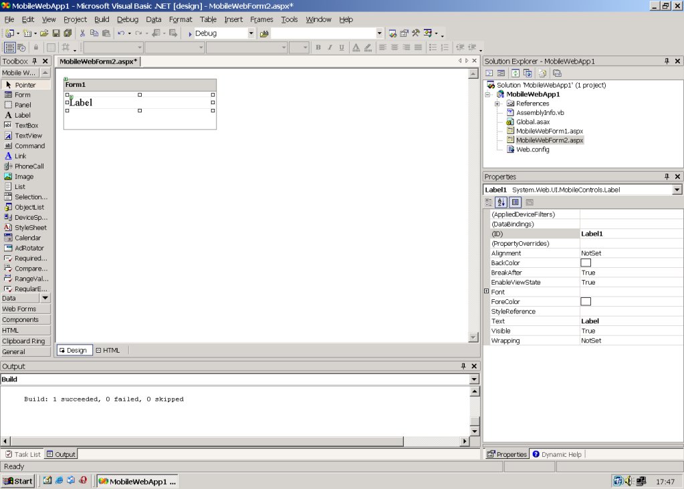This screenshot has width=684, height=489.
Task: Click View Designer icon in Solution Explorer
Action: point(501,73)
